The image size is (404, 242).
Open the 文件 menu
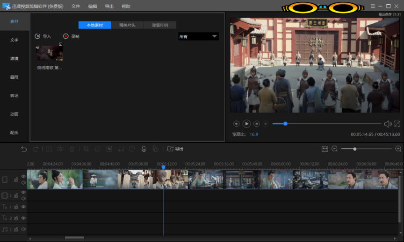click(x=76, y=6)
